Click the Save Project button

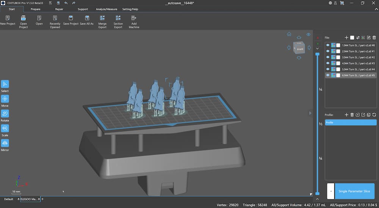70,20
